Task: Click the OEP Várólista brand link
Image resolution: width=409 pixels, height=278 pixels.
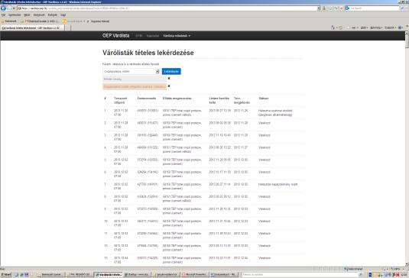Action: (115, 35)
